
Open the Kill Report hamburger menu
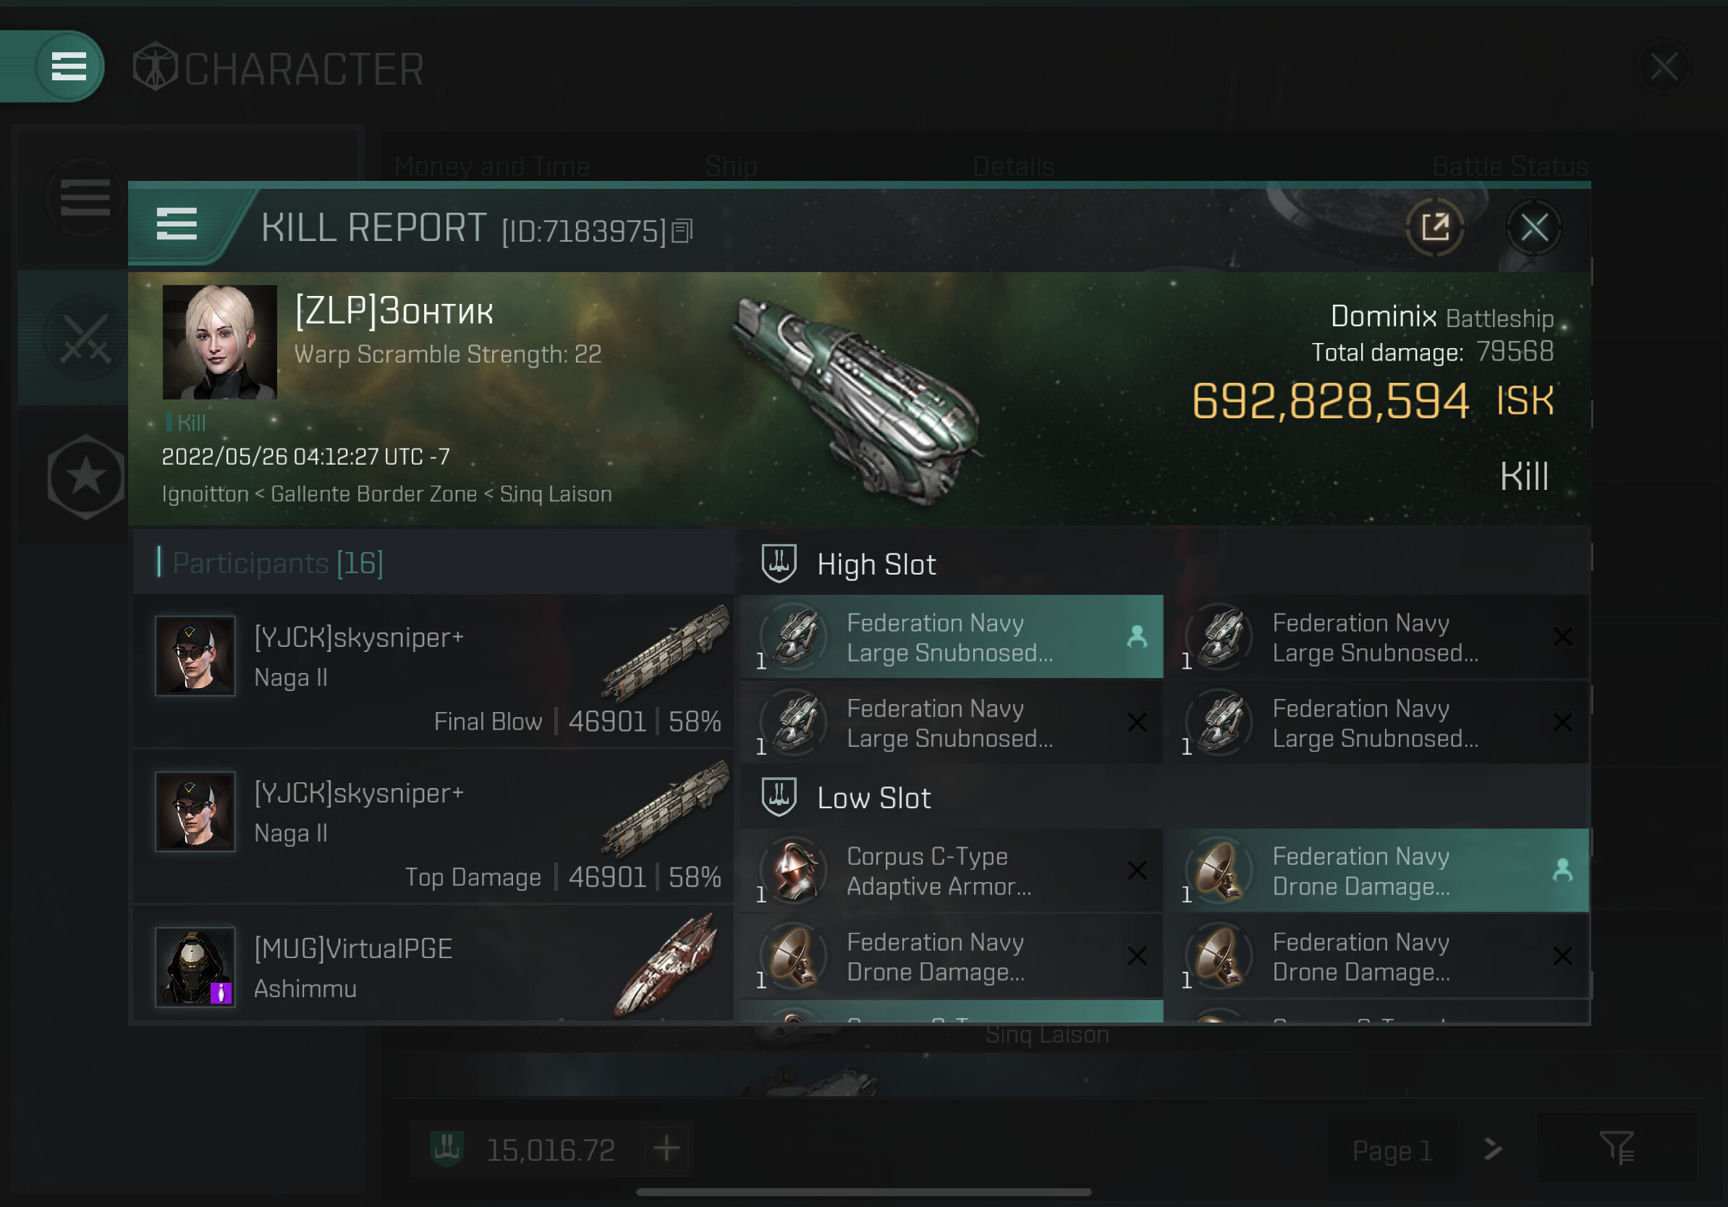coord(177,225)
